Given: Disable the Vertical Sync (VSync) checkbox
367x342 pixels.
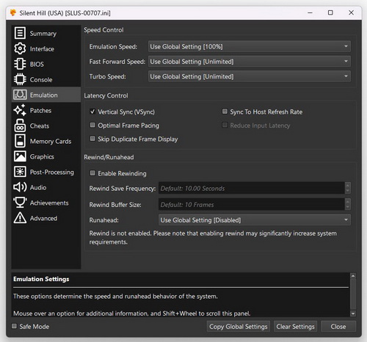Looking at the screenshot, I should pyautogui.click(x=92, y=112).
